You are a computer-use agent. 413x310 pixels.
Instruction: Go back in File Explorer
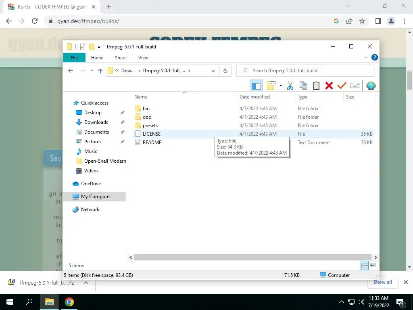(71, 71)
